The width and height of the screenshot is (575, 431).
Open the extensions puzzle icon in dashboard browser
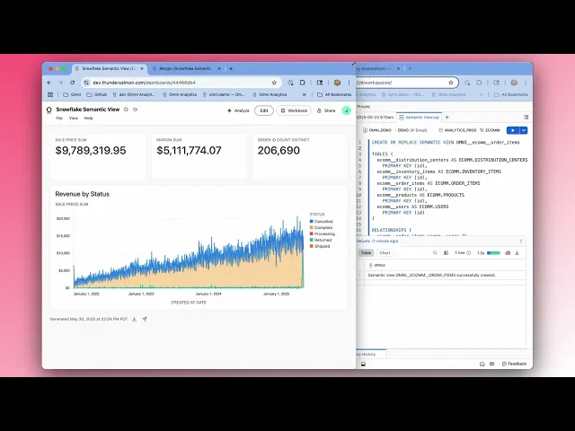click(302, 83)
